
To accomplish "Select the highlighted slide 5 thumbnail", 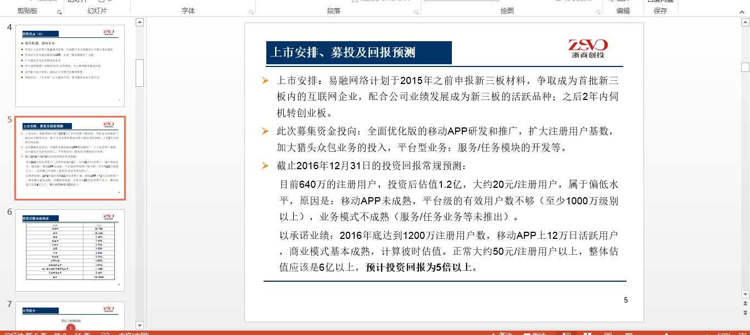I will tap(70, 158).
